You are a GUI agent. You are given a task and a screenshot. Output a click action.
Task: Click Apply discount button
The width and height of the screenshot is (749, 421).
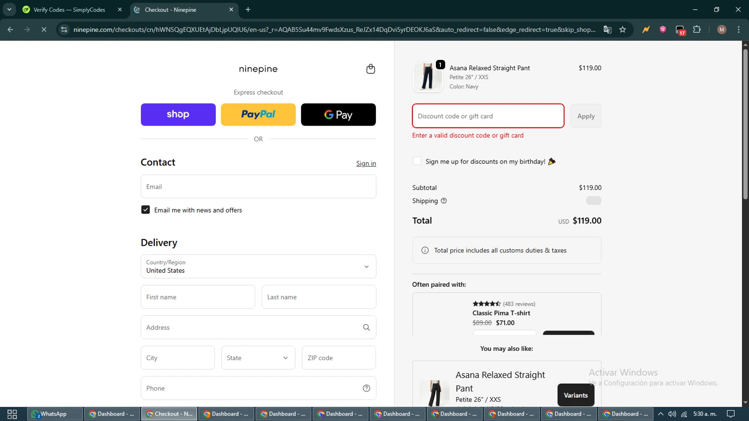pos(586,116)
